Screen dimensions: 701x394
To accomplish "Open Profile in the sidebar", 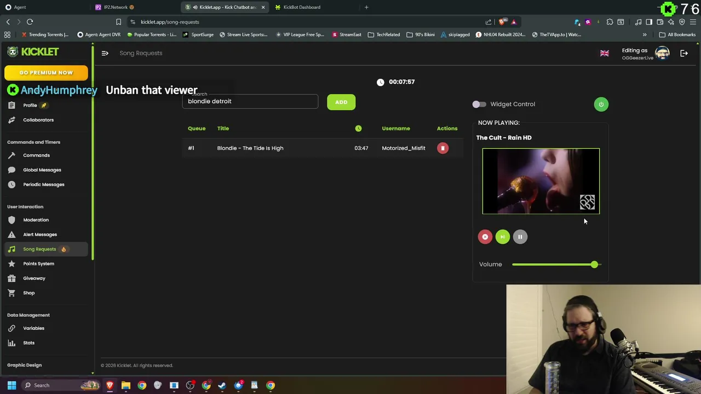I will (x=30, y=105).
